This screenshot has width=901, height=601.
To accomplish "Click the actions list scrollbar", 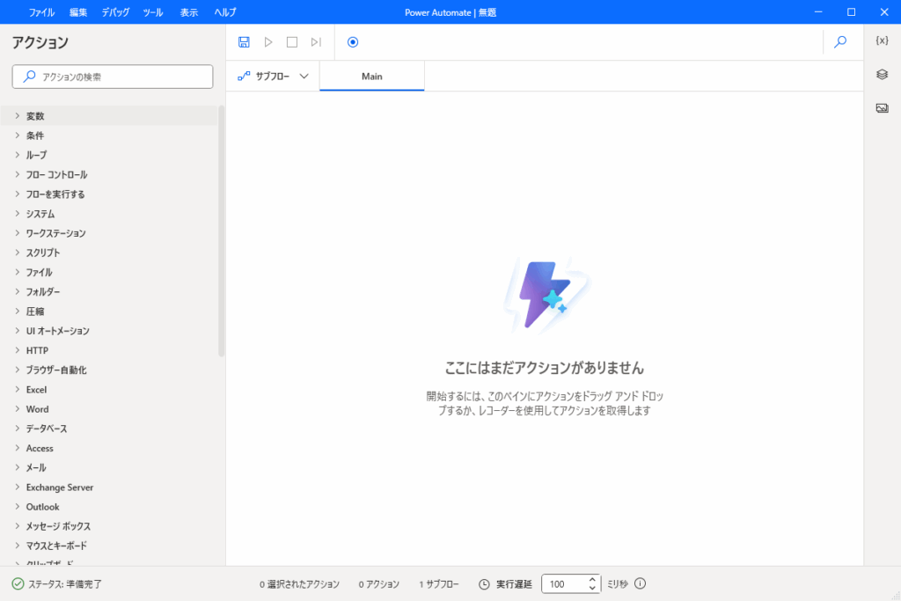I will coord(222,229).
